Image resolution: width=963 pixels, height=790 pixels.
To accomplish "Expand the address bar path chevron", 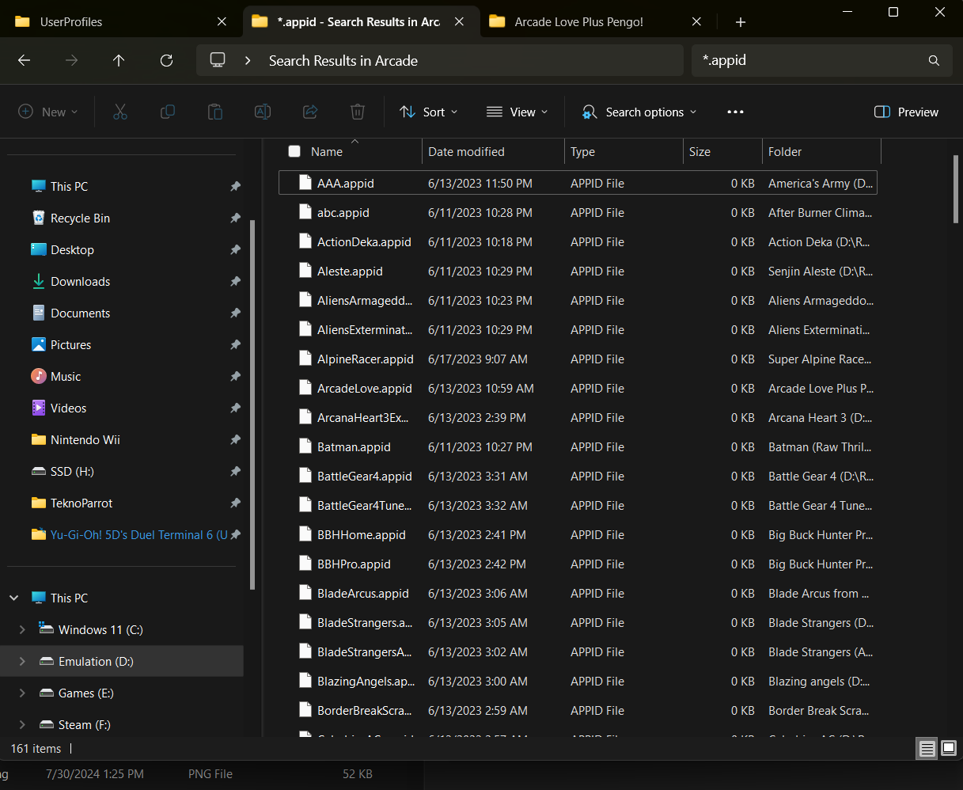I will click(248, 60).
